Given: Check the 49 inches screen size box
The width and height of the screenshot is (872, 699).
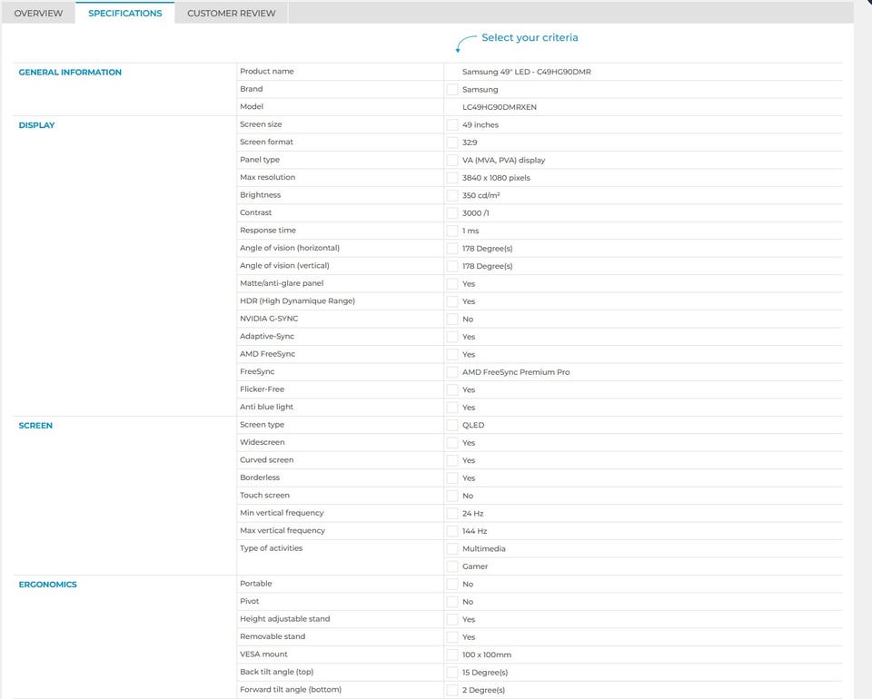Looking at the screenshot, I should [452, 125].
